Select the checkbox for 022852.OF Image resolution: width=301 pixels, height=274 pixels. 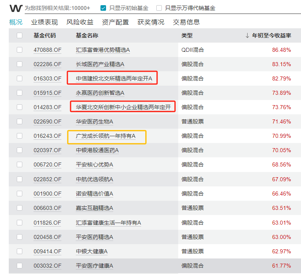[20, 179]
